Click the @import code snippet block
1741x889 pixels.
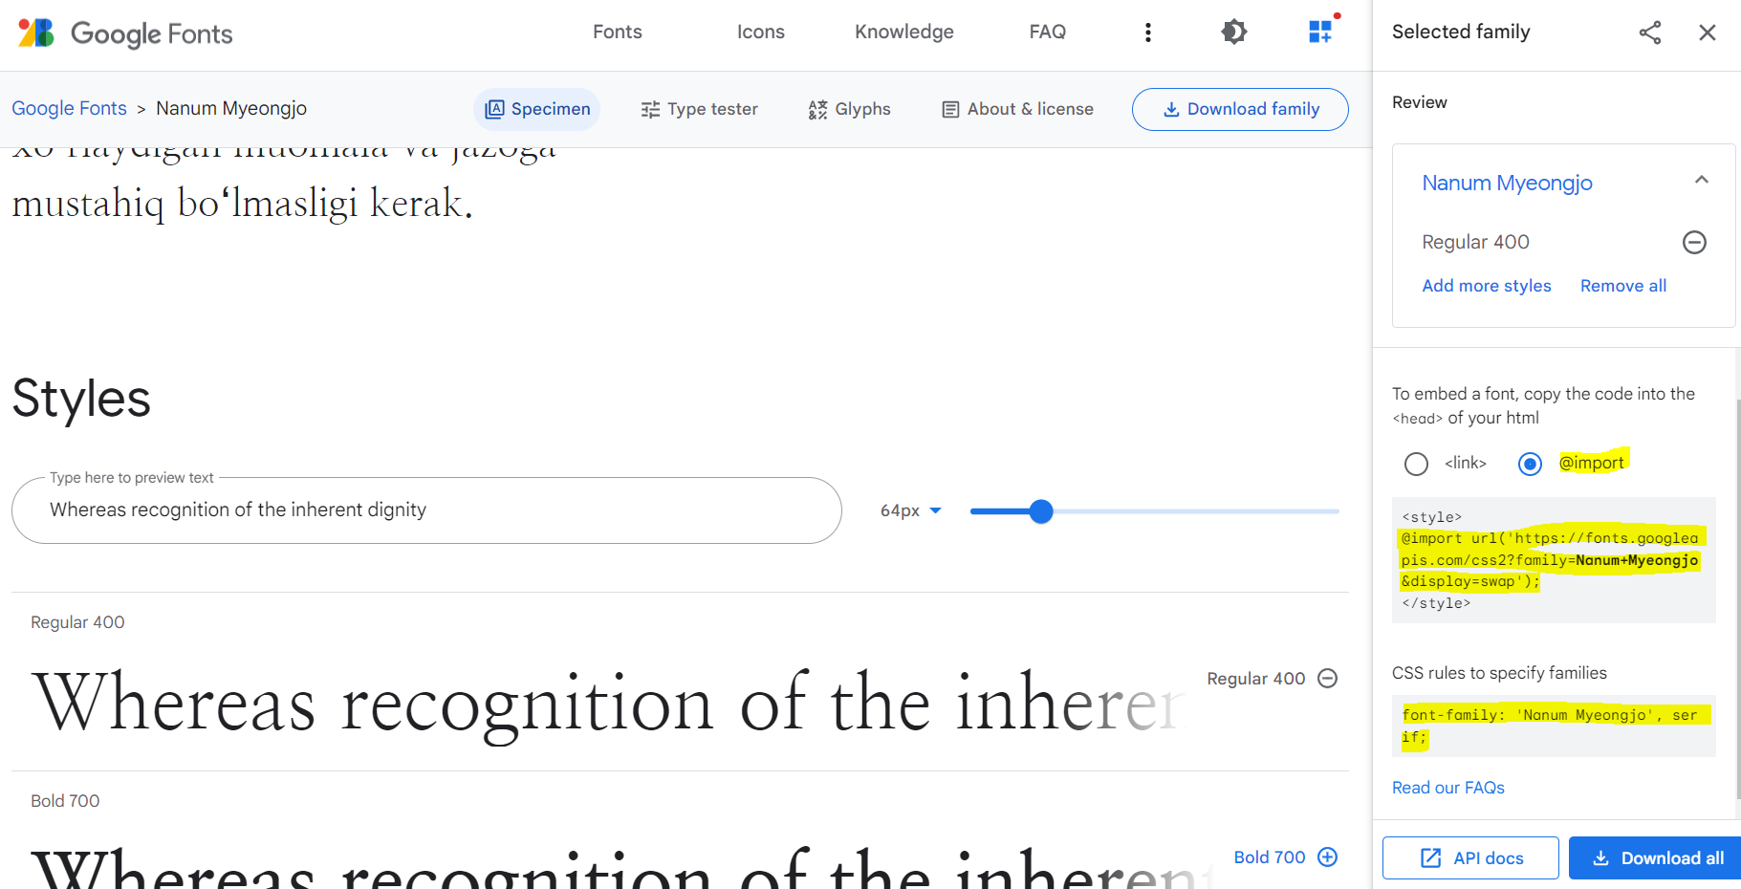tap(1554, 560)
